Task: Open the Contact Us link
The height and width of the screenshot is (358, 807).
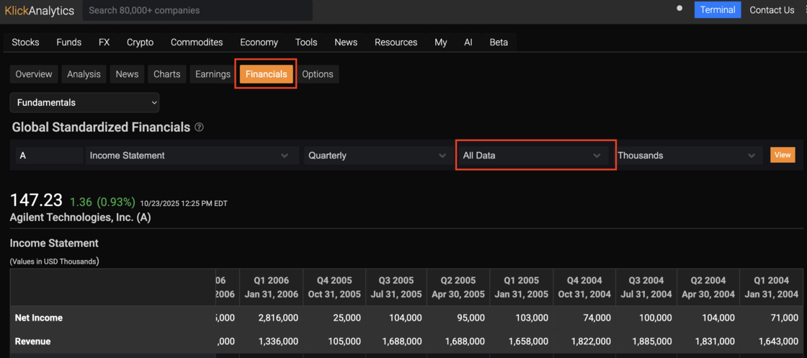Action: tap(772, 10)
